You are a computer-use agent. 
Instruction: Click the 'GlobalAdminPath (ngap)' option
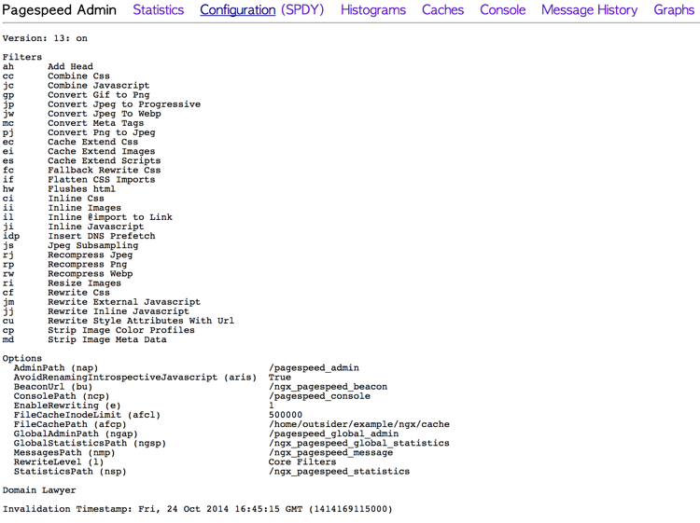click(76, 434)
